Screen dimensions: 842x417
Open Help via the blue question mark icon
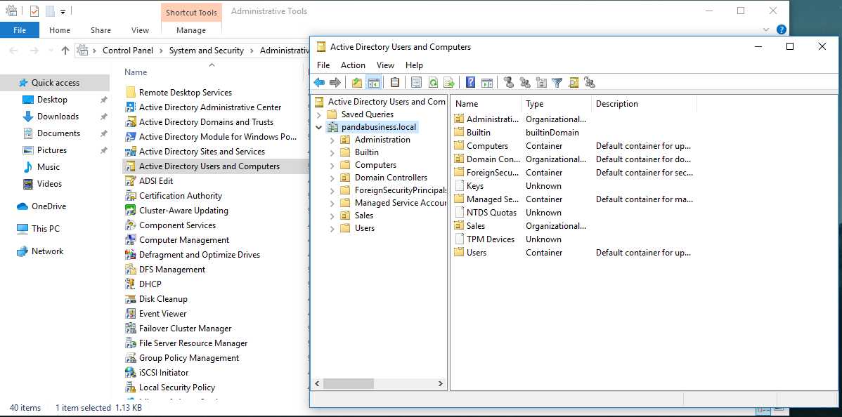tap(470, 83)
